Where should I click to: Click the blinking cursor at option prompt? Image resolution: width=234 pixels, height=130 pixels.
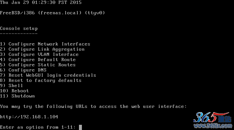[x=81, y=127]
